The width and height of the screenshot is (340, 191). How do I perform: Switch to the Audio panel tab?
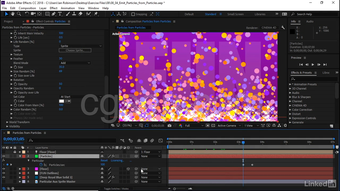coord(310,21)
